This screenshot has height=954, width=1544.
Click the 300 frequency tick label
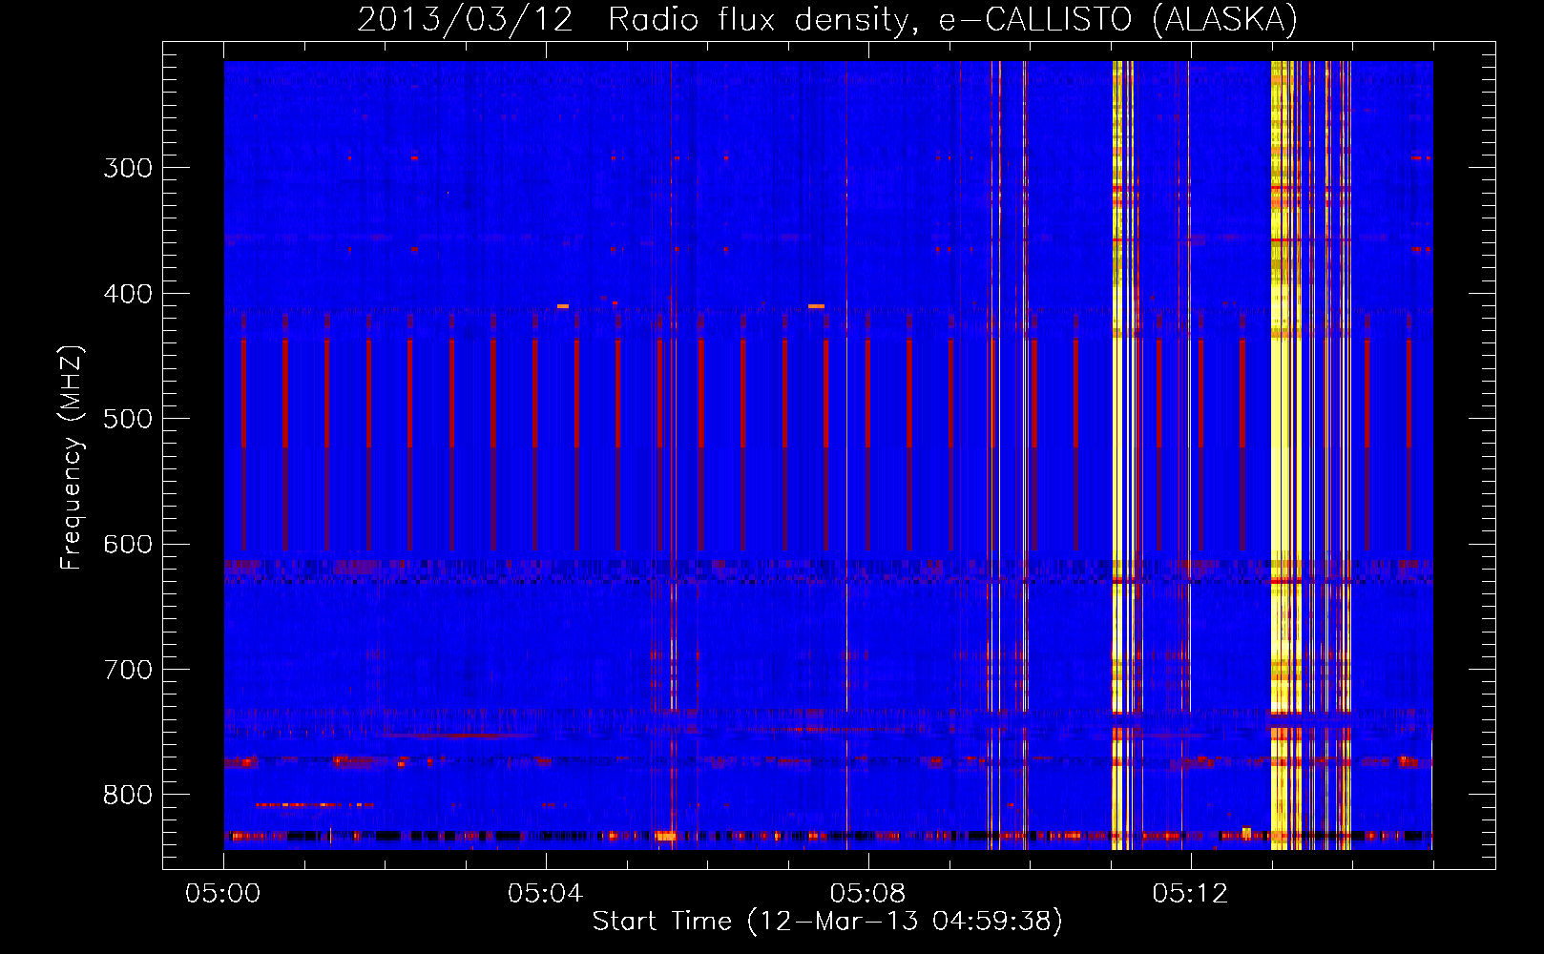pos(128,168)
